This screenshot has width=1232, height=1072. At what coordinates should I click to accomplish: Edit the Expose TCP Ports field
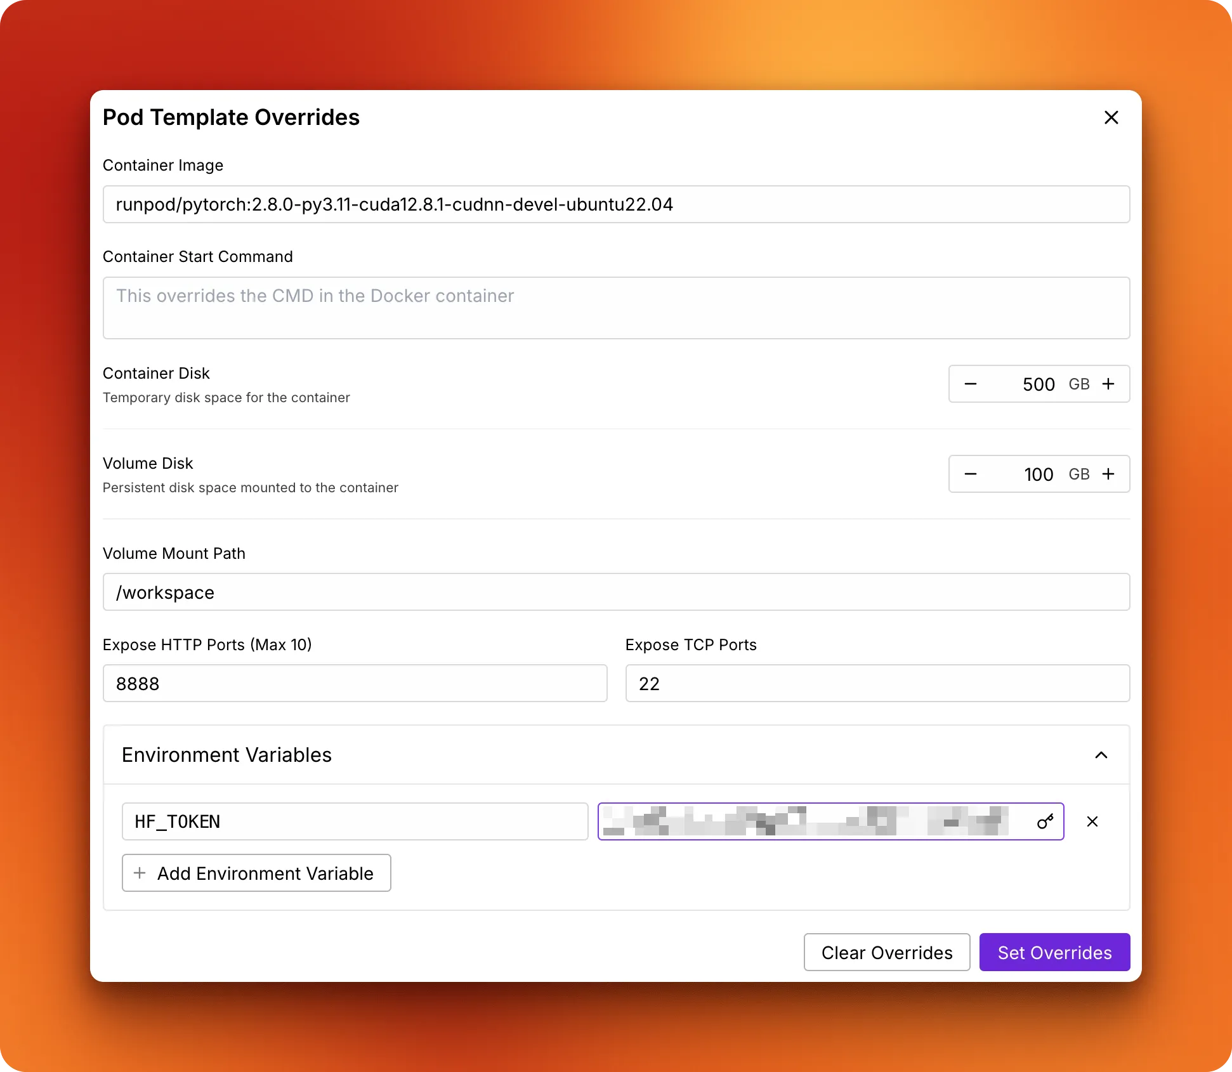[877, 683]
